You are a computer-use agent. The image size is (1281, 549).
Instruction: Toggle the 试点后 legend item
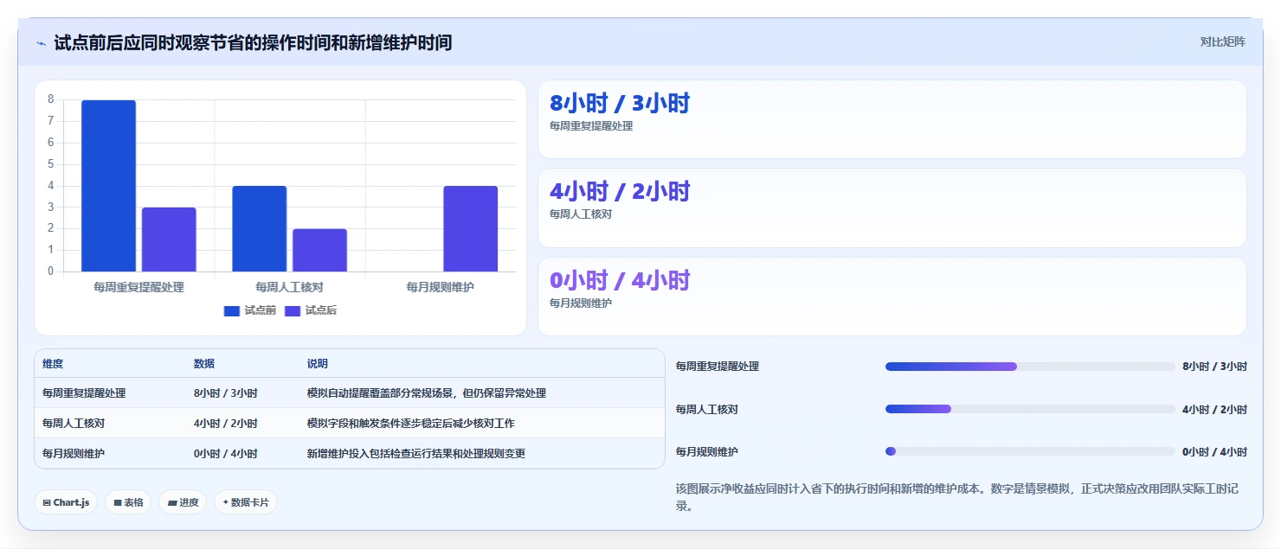pyautogui.click(x=311, y=310)
